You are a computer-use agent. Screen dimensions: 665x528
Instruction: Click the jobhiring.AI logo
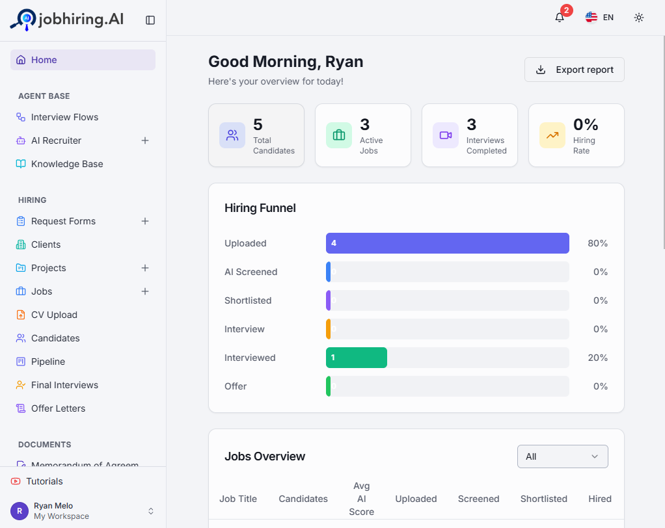pos(67,20)
